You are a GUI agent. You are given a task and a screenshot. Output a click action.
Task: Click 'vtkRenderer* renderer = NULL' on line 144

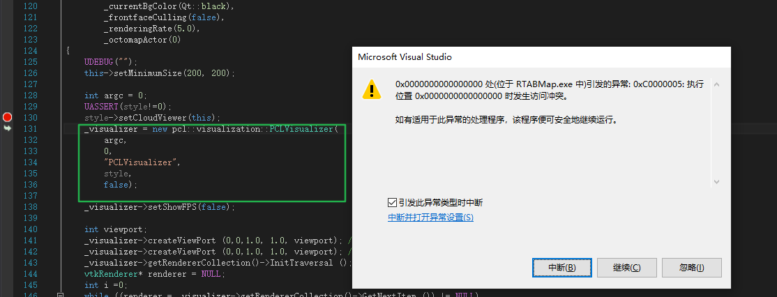click(x=154, y=274)
